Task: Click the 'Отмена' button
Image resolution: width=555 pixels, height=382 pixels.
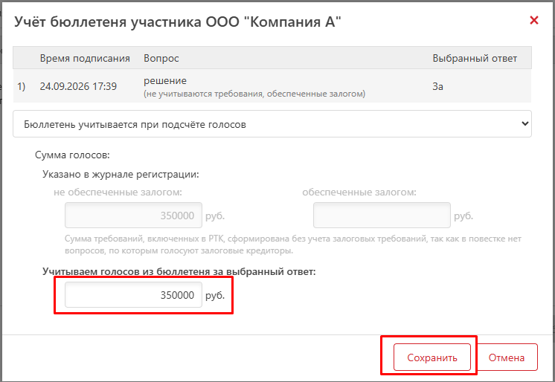Action: 507,357
